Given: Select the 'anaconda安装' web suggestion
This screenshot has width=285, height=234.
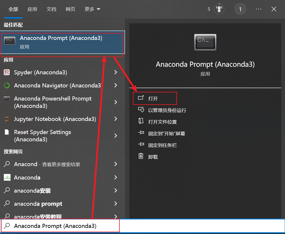Looking at the screenshot, I should pos(62,191).
